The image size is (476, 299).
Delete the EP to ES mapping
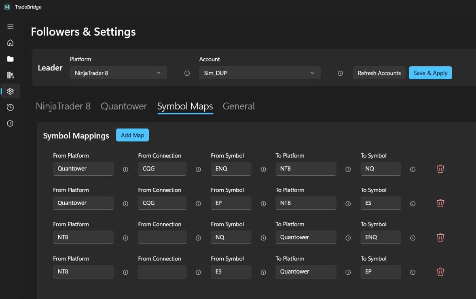440,203
